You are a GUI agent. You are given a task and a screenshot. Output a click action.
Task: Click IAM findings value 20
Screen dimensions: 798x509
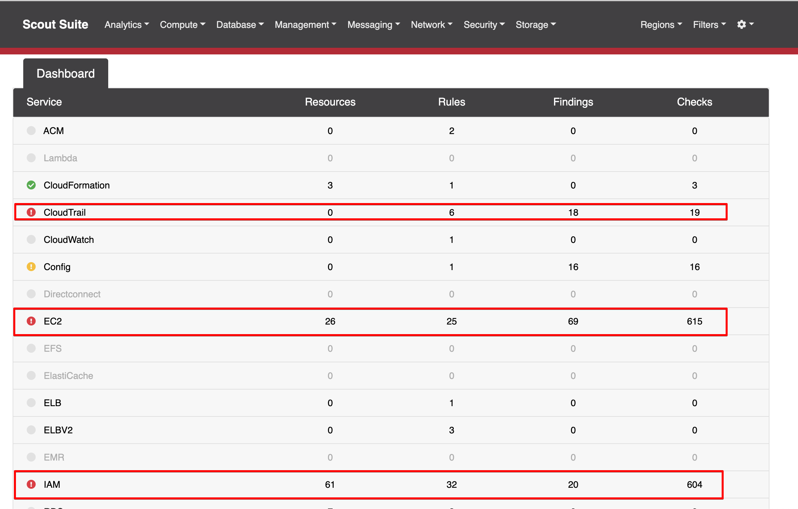click(573, 484)
